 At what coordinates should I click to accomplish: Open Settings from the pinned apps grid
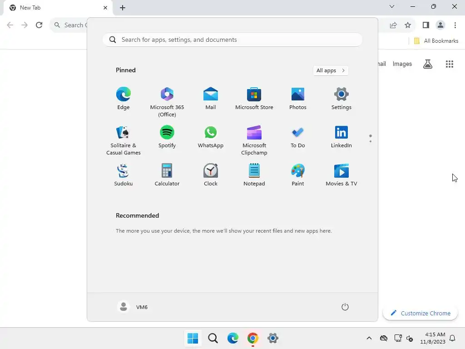(341, 99)
